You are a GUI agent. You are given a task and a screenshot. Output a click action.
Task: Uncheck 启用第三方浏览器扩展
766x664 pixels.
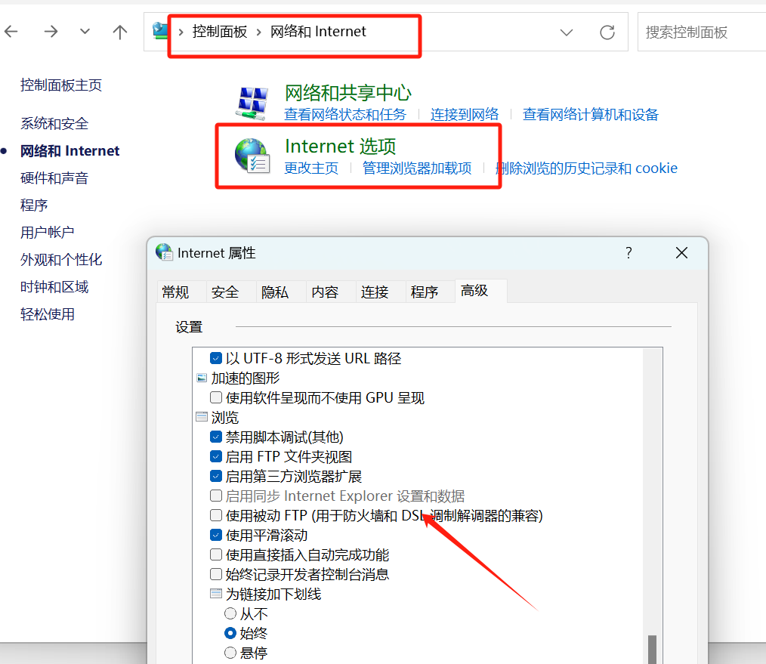216,476
